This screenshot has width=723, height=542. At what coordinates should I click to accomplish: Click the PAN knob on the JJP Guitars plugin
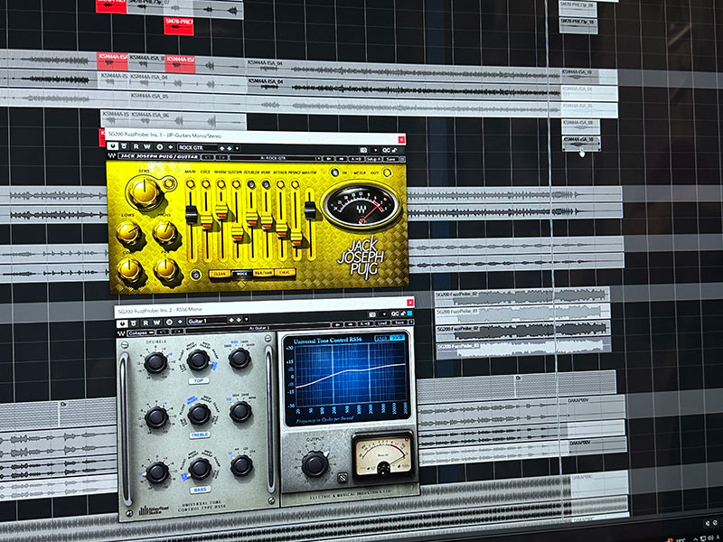click(166, 269)
